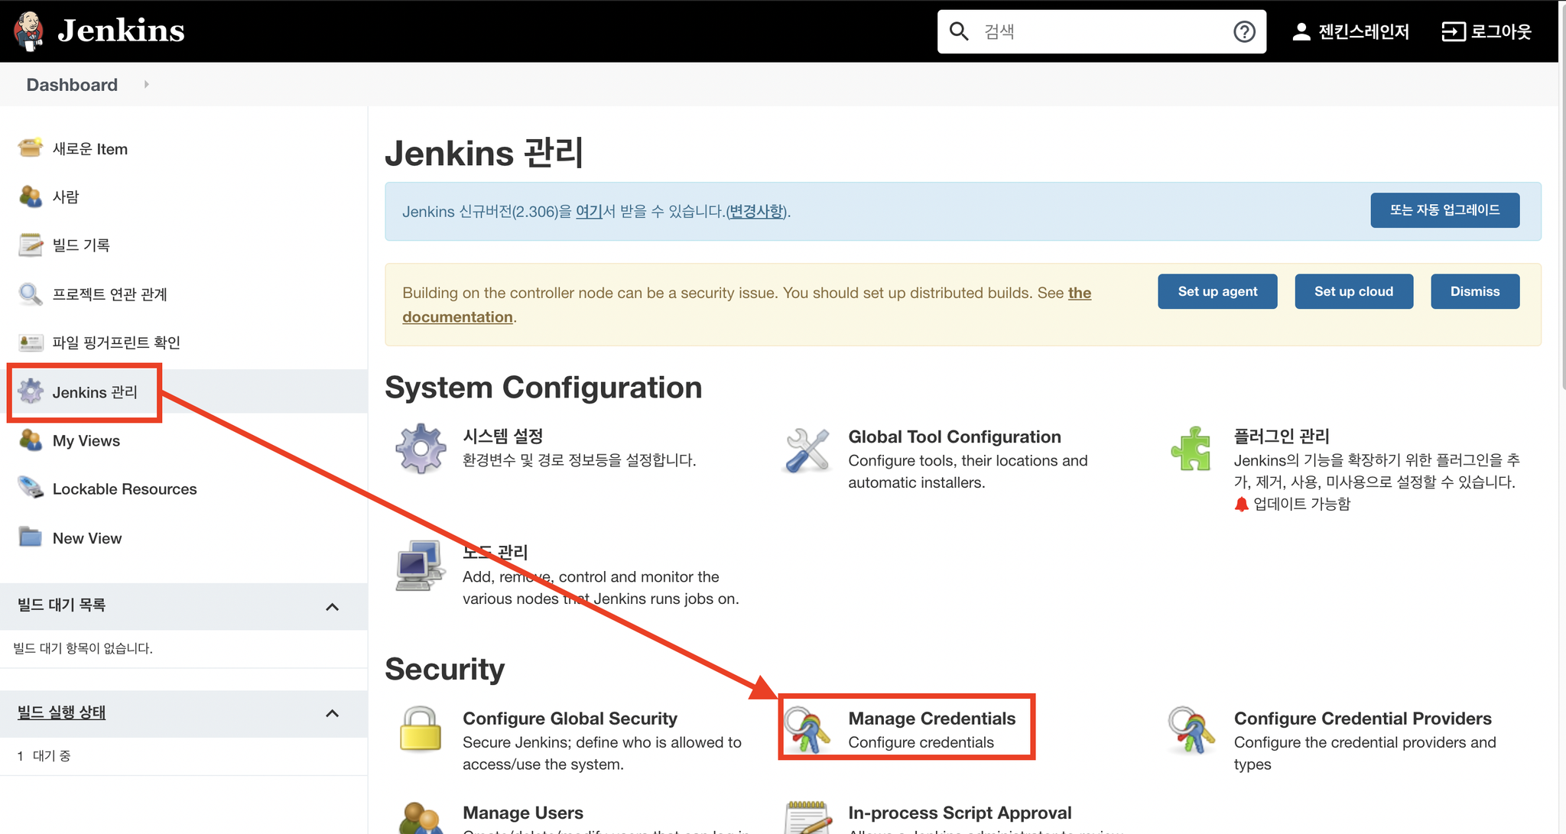Image resolution: width=1566 pixels, height=834 pixels.
Task: Open In-process Script Approval title link
Action: [960, 813]
